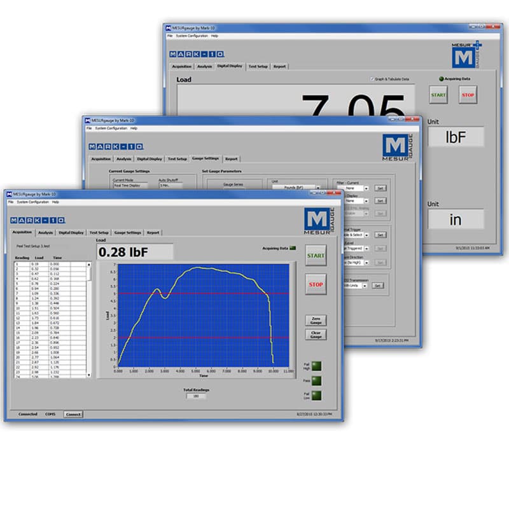Open the File menu in the front window
This screenshot has width=509, height=509.
pyautogui.click(x=11, y=202)
